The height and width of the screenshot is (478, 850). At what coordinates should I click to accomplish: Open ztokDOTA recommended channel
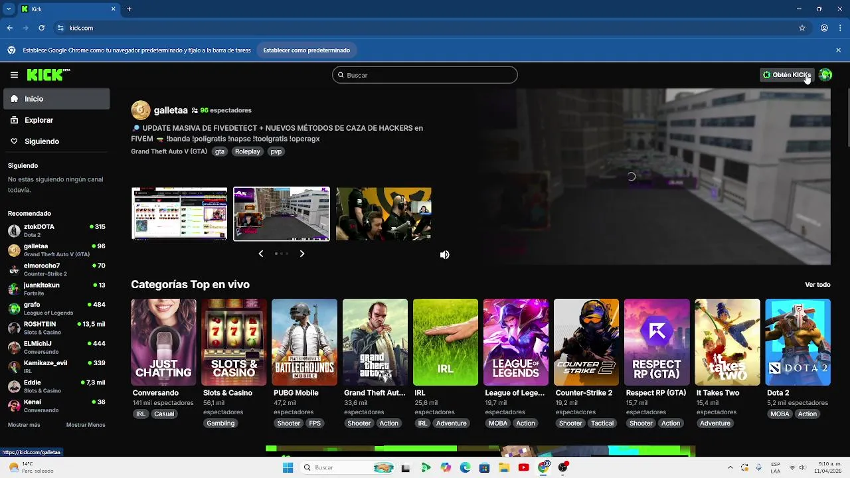click(x=56, y=230)
